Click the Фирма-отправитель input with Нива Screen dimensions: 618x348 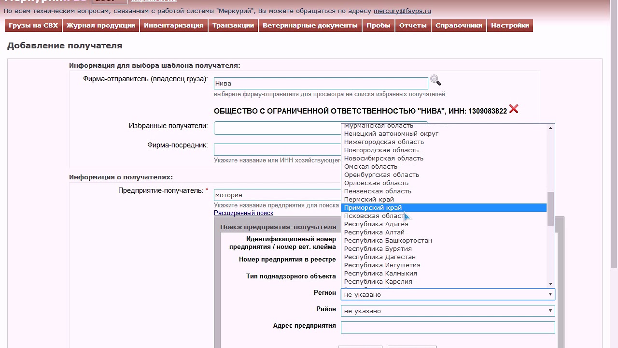click(x=321, y=83)
